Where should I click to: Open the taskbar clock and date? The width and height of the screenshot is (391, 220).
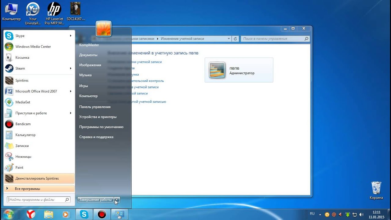point(376,215)
